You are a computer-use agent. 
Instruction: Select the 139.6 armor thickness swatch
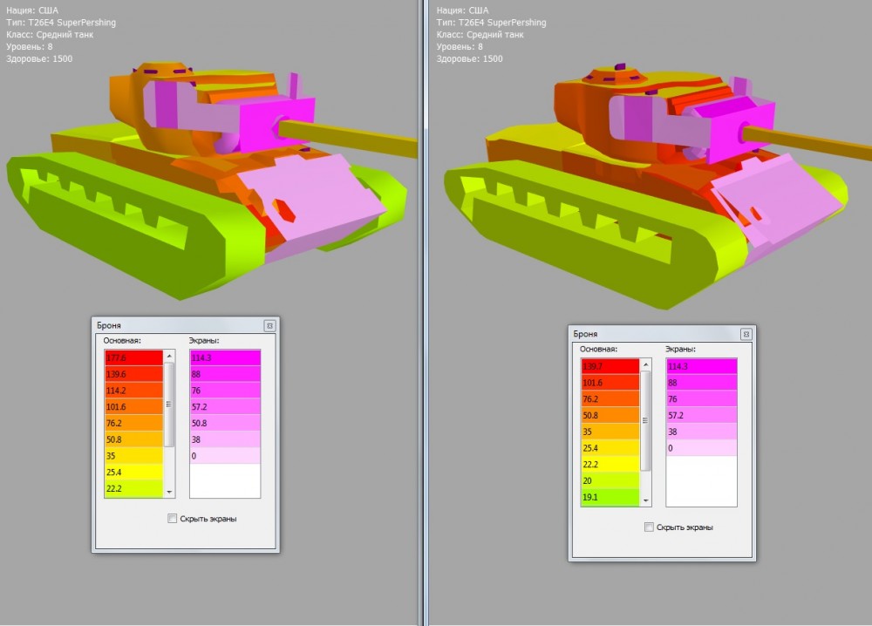click(x=133, y=374)
